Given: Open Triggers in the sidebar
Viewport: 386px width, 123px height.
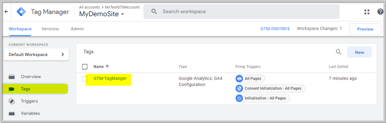Looking at the screenshot, I should click(29, 101).
